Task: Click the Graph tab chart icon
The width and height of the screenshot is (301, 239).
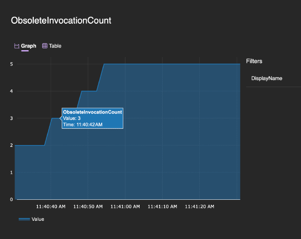Action: click(17, 46)
